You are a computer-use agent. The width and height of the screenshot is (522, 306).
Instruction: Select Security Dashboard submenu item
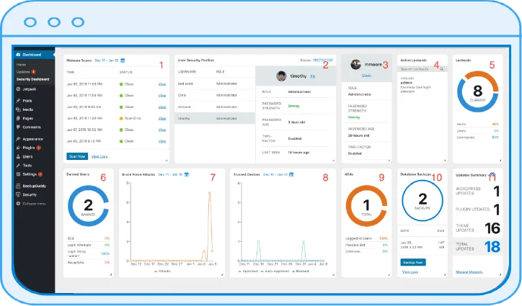pos(35,78)
